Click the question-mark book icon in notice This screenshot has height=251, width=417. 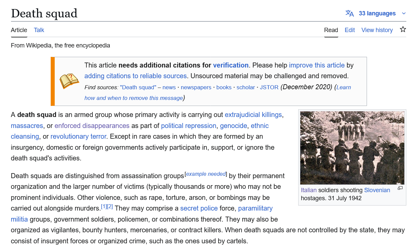tap(69, 81)
